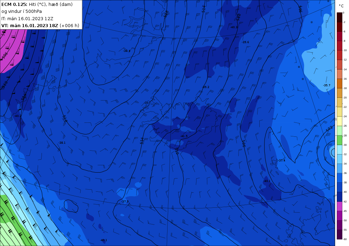Click the 0 label on the legend
Image resolution: width=349 pixels, height=246 pixels.
tap(343, 13)
